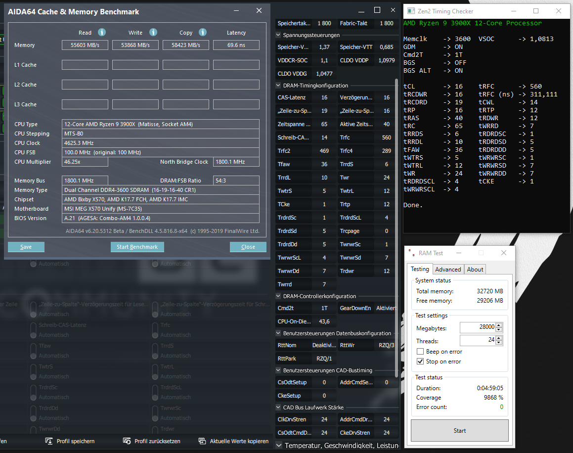Click the Close button in AIDA64
Viewport: 573px width, 453px height.
248,247
